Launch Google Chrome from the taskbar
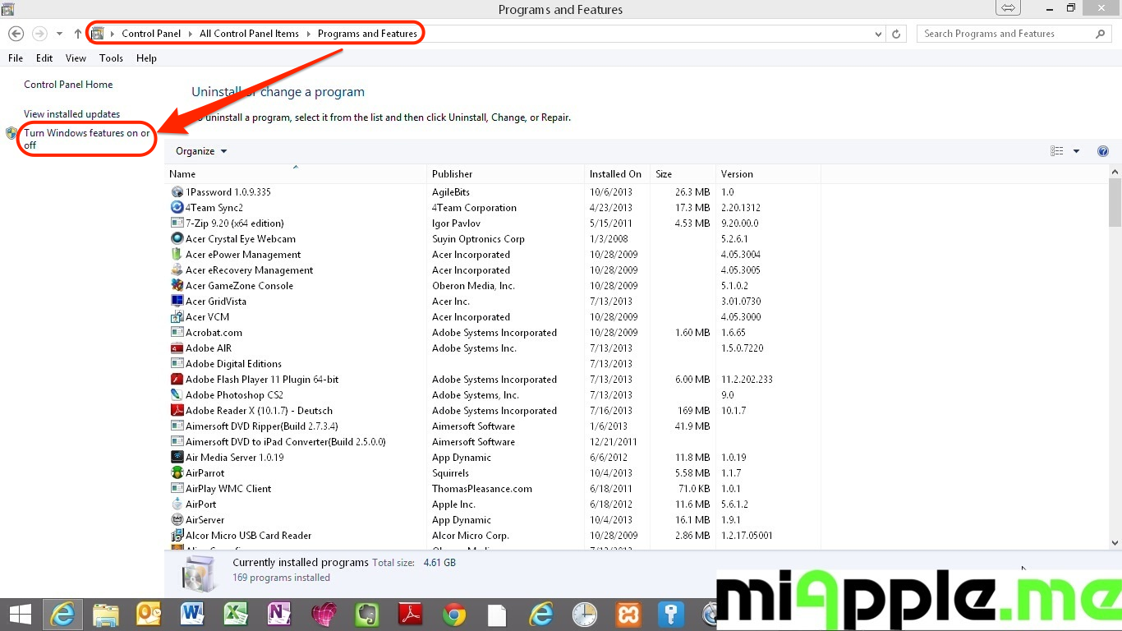Image resolution: width=1122 pixels, height=631 pixels. pos(454,614)
